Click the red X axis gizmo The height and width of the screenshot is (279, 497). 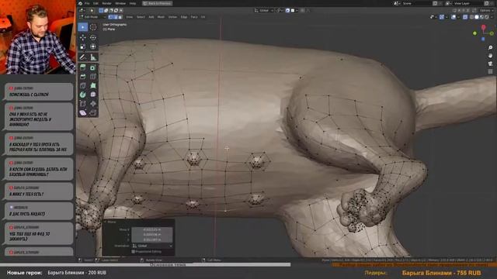[484, 28]
